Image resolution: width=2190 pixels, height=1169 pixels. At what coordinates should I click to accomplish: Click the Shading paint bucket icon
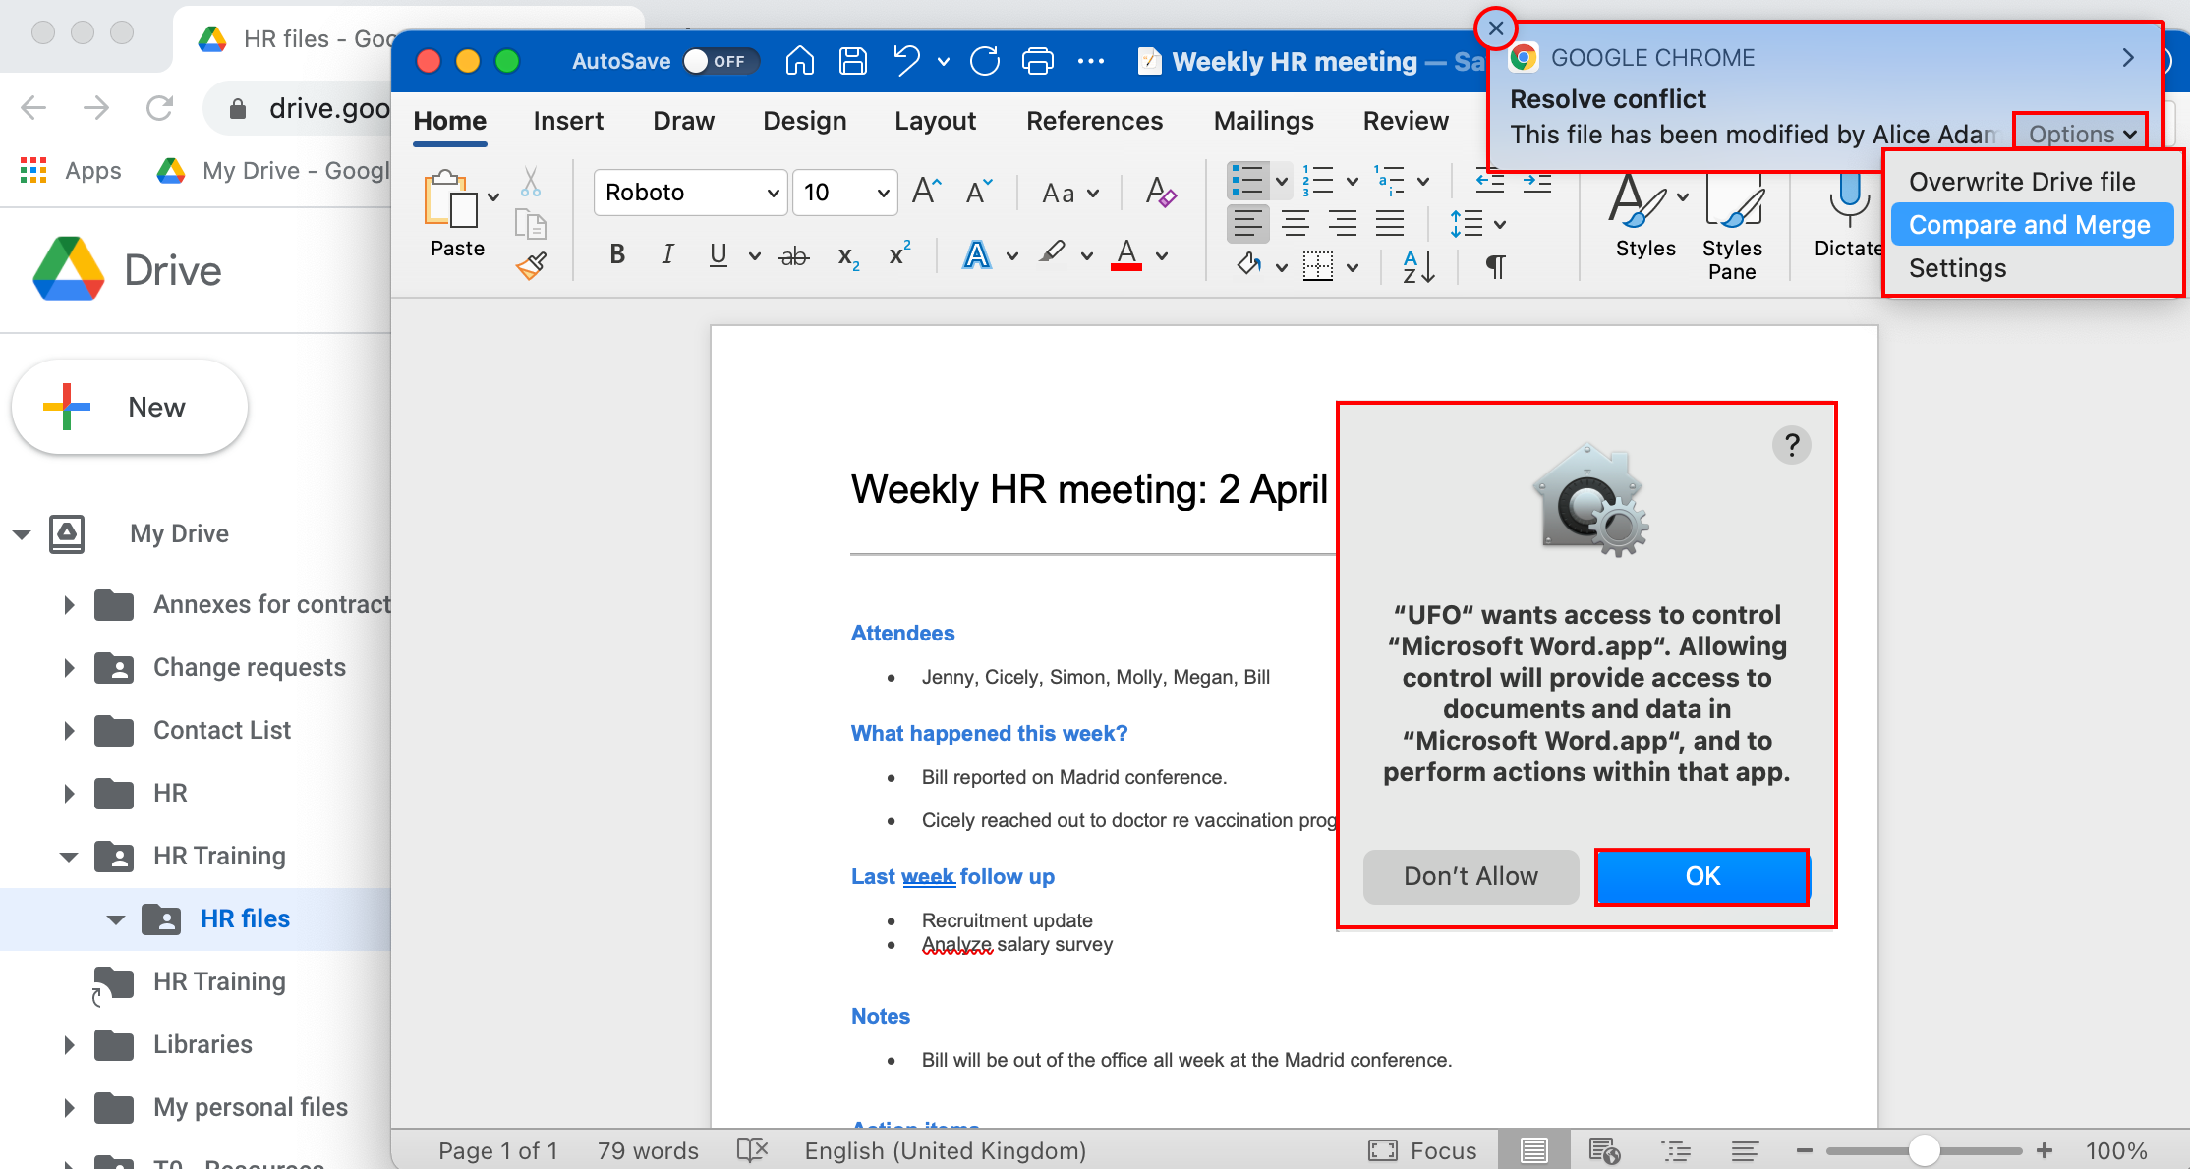tap(1248, 265)
